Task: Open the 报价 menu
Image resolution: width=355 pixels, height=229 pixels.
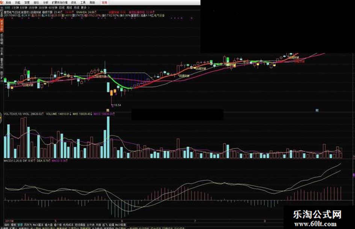Action: click(36, 3)
